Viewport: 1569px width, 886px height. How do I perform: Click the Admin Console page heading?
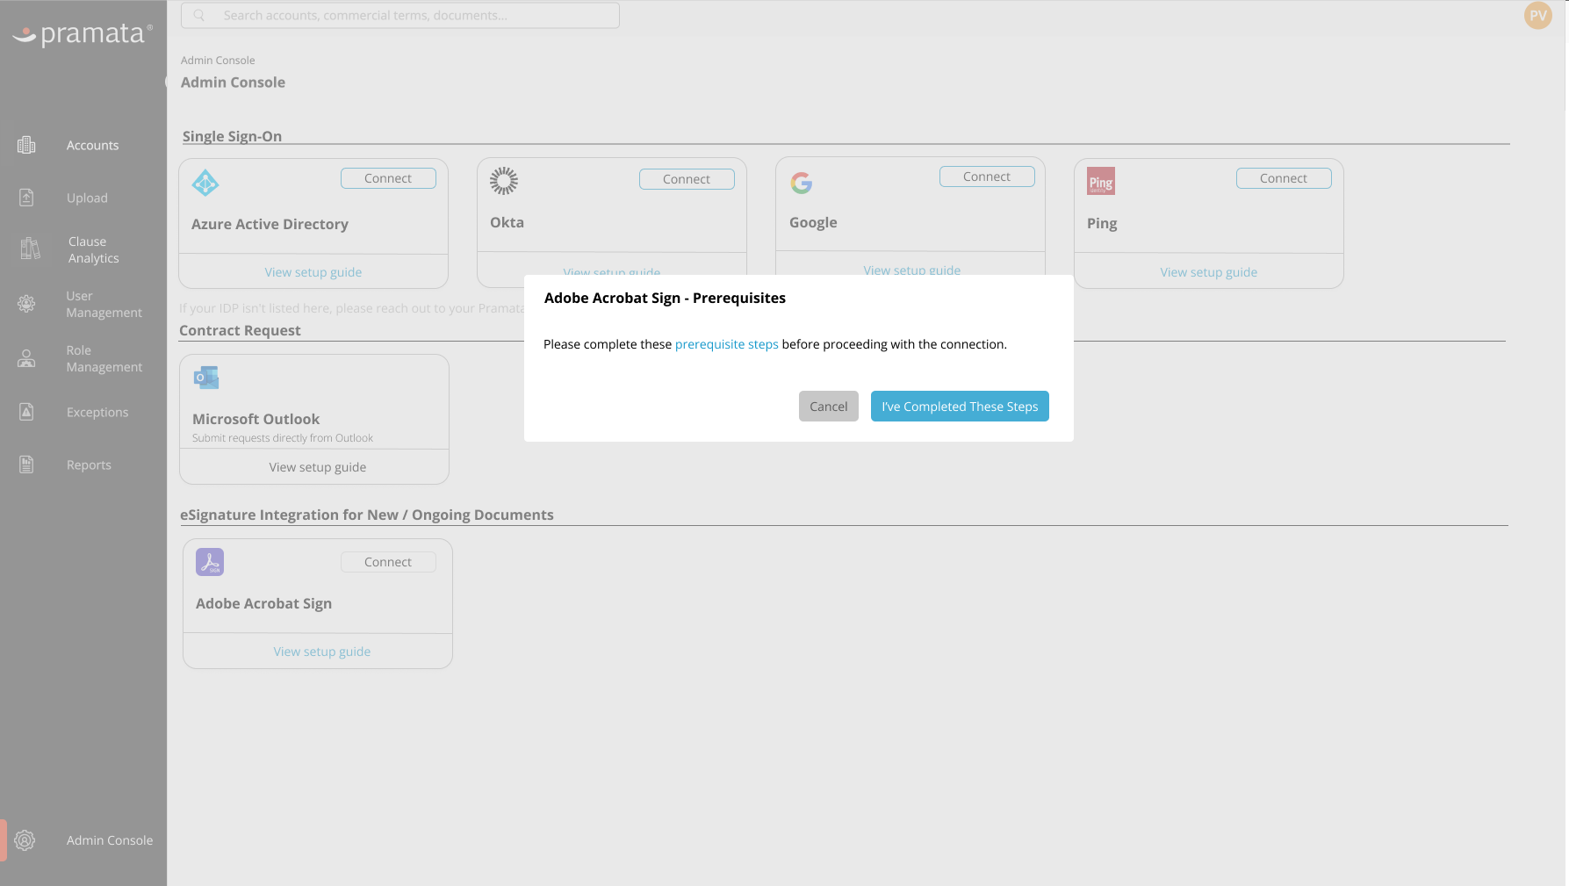coord(233,82)
